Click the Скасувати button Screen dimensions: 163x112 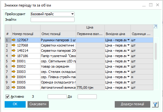click(x=38, y=104)
